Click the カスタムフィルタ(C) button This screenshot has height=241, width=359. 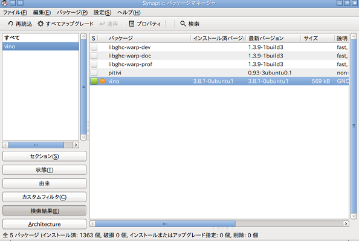pos(44,197)
